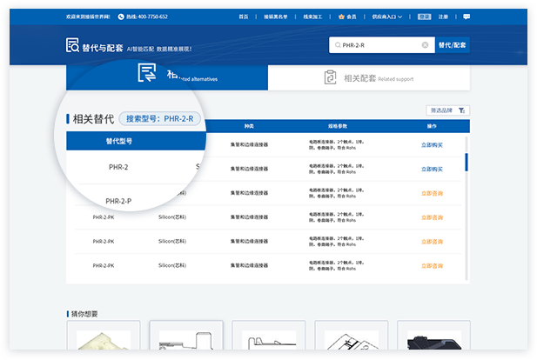The width and height of the screenshot is (537, 360).
Task: Click the 种类 column header
Action: (249, 126)
